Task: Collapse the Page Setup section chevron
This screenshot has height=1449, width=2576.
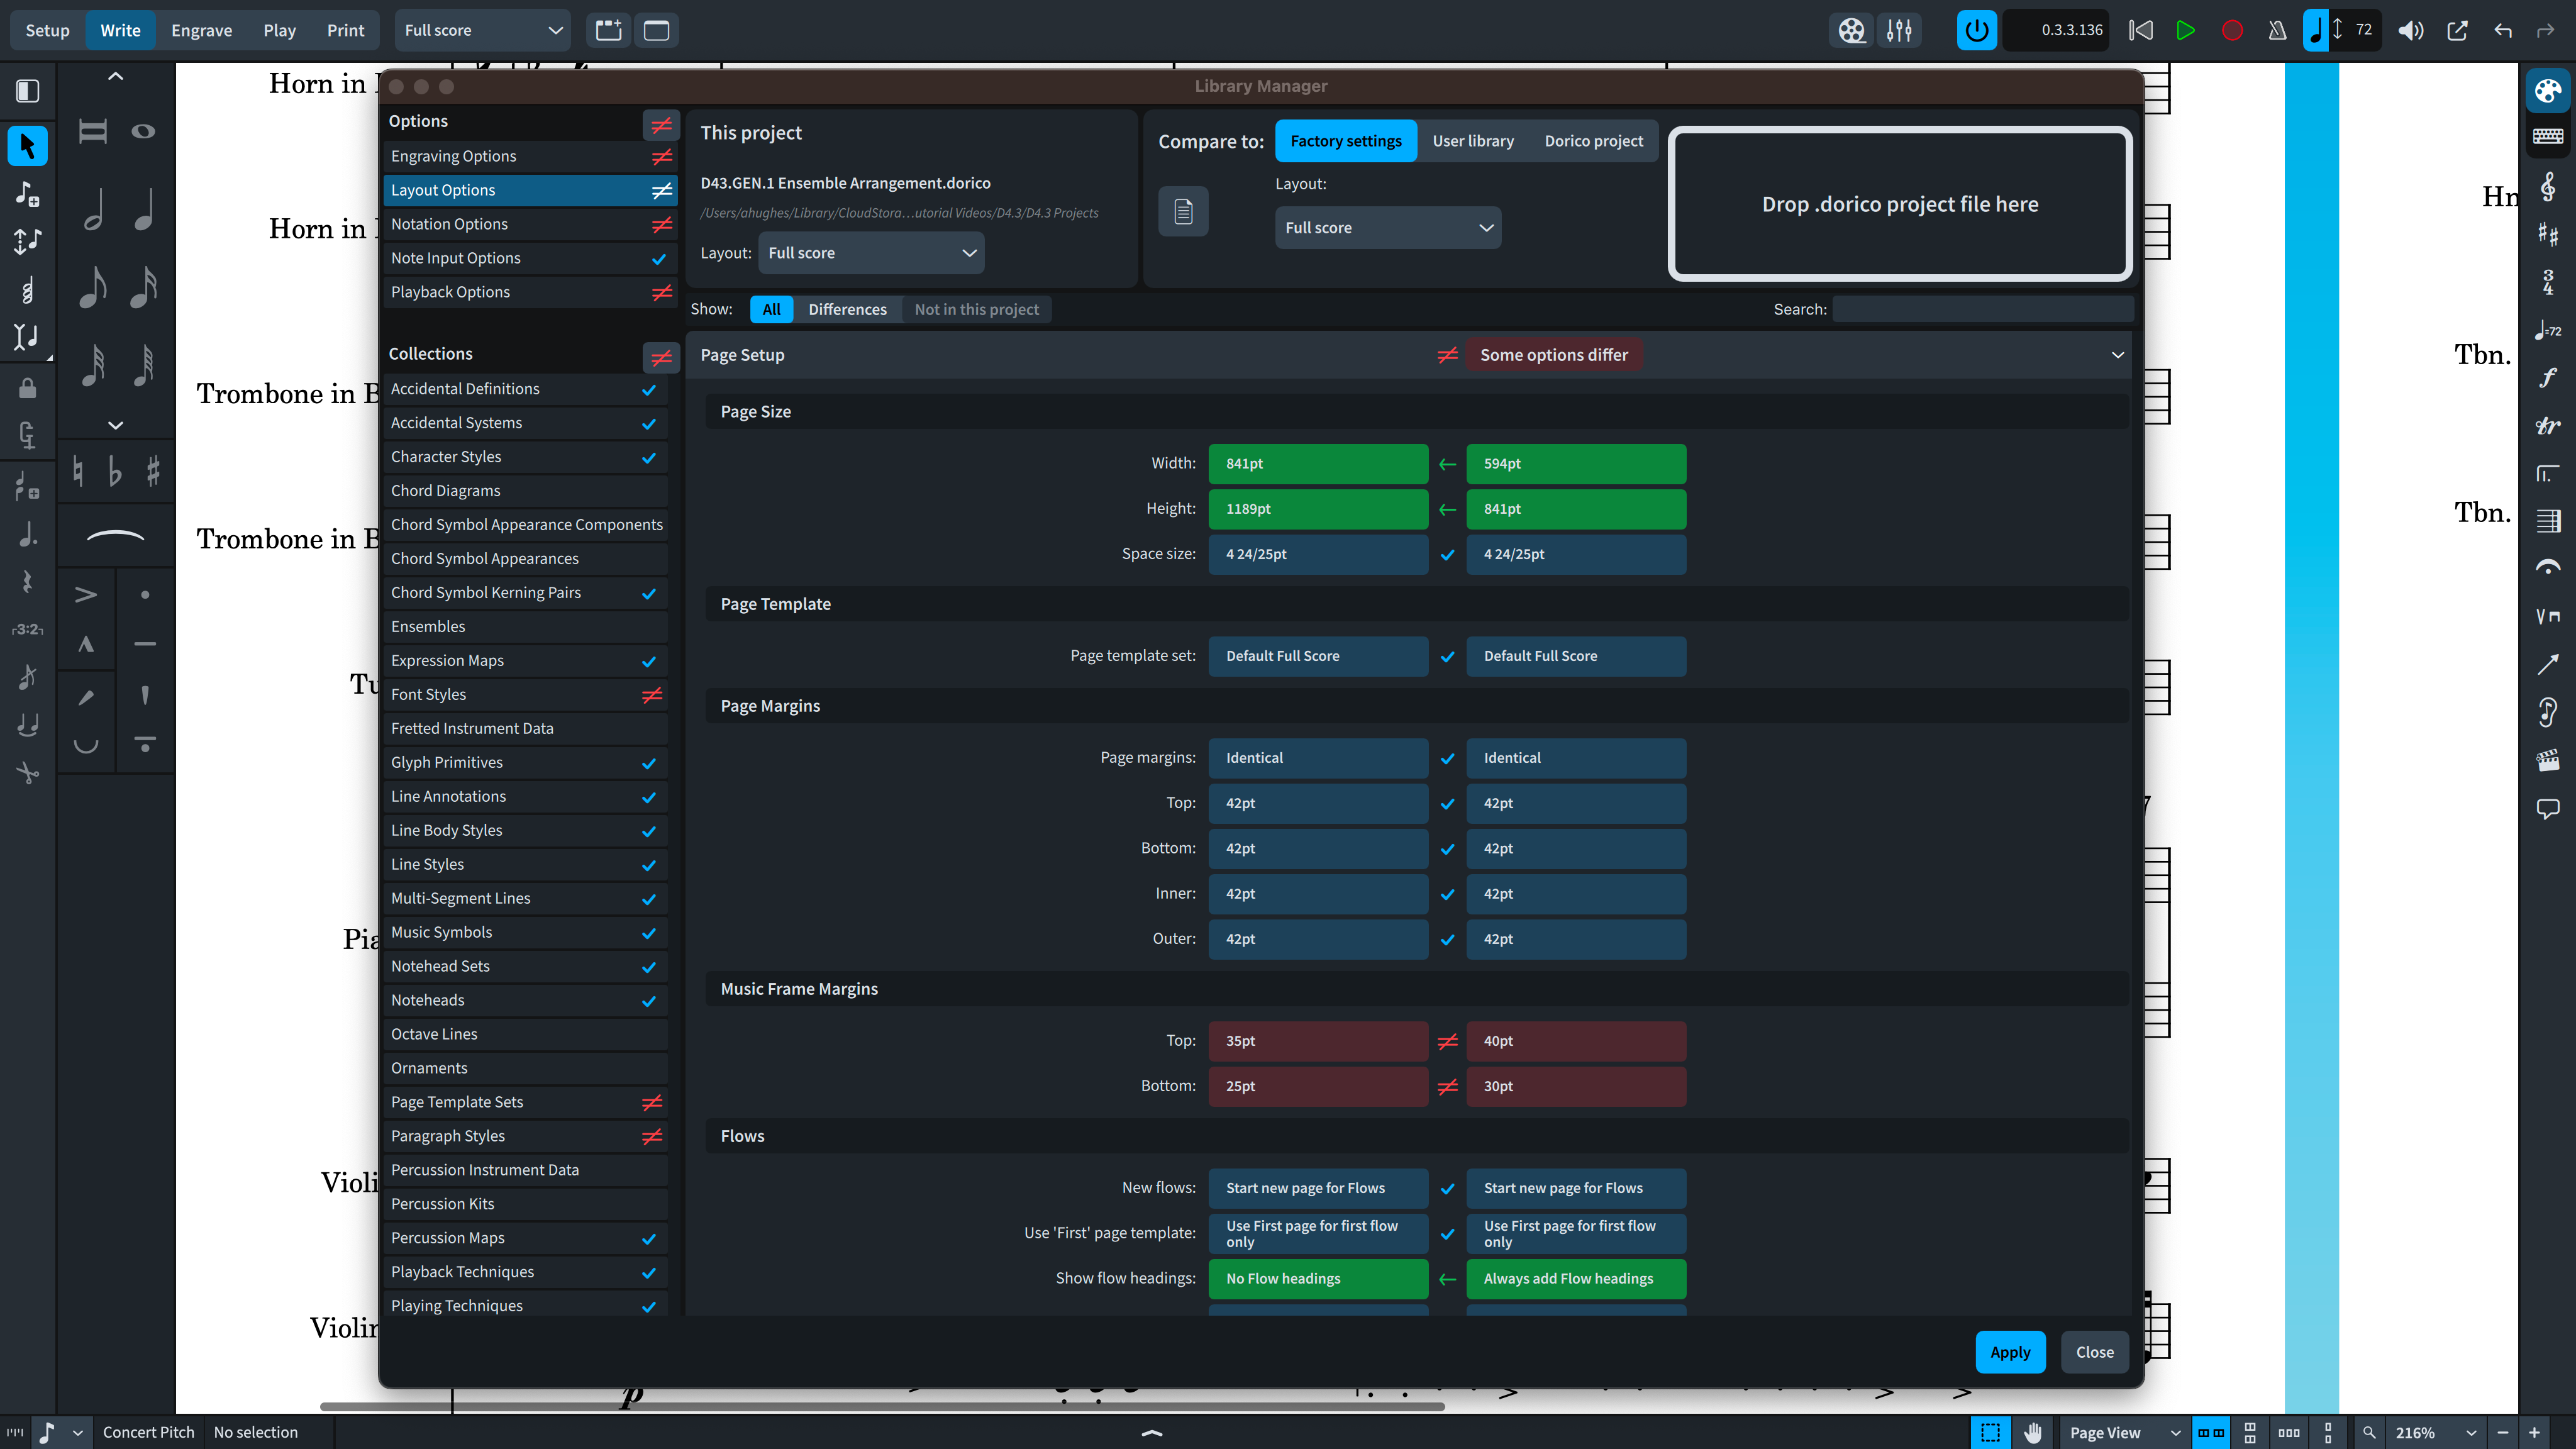Action: (2117, 355)
